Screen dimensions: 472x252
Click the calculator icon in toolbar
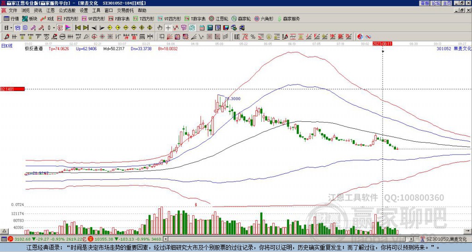point(210,28)
